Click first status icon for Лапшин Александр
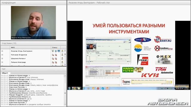191x107 pixels. tap(53, 62)
